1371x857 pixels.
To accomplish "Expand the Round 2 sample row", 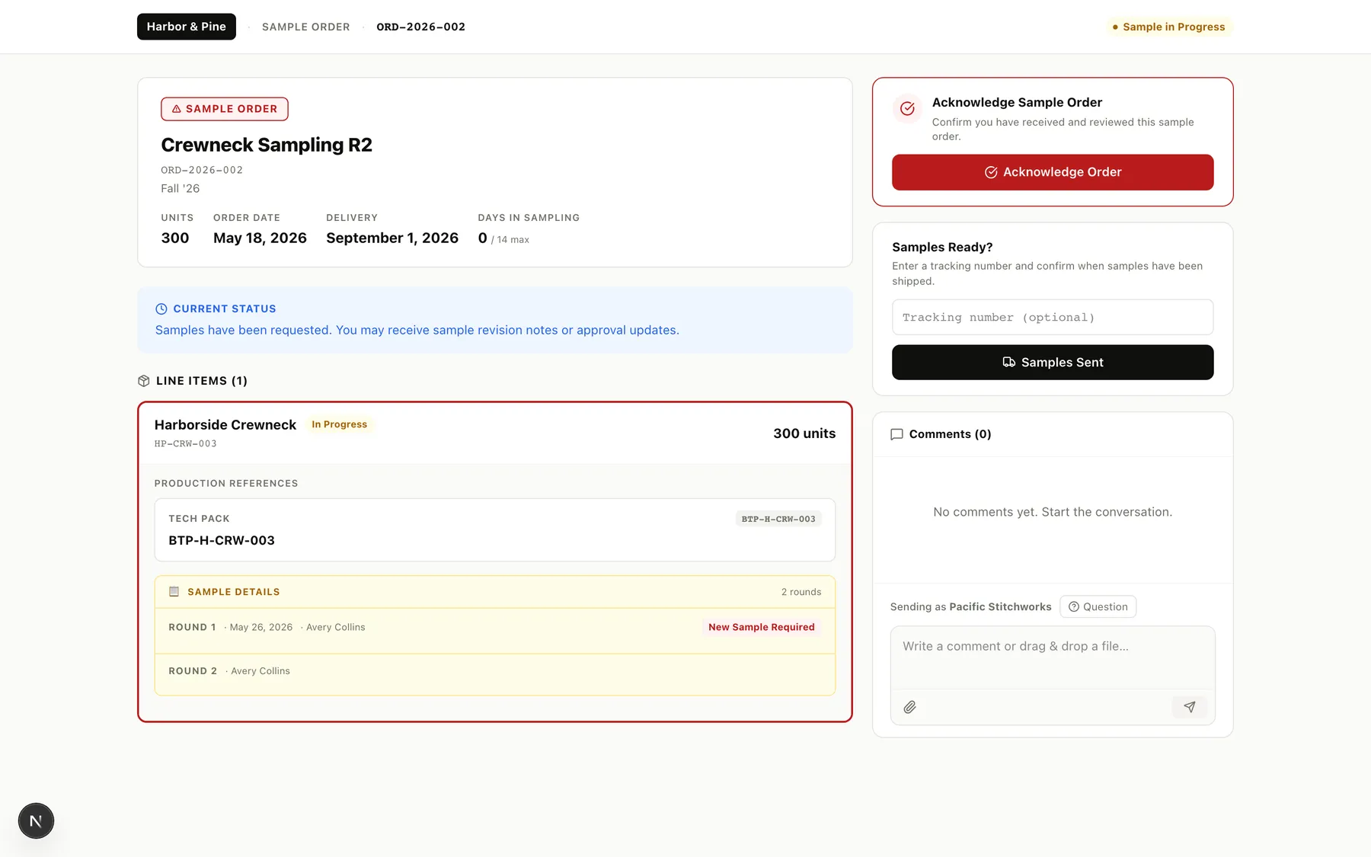I will click(x=495, y=674).
